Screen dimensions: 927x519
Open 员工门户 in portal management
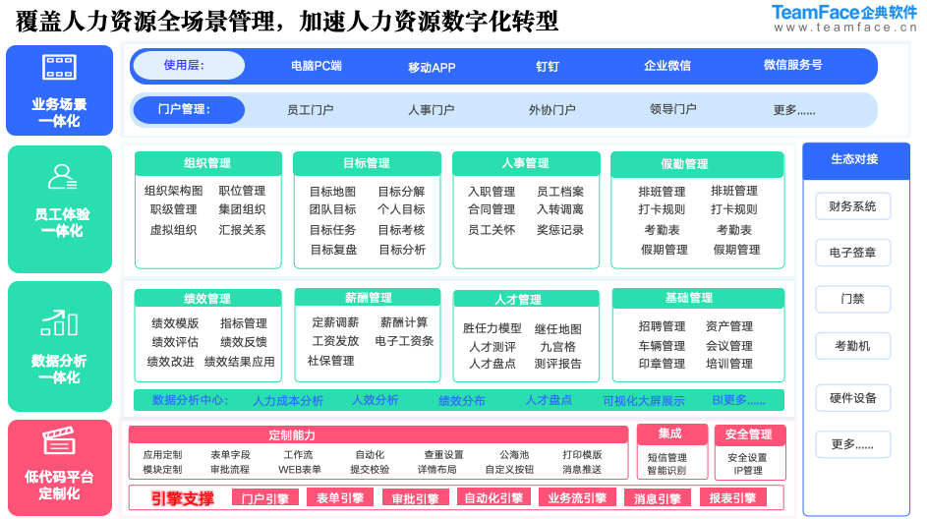(x=311, y=110)
